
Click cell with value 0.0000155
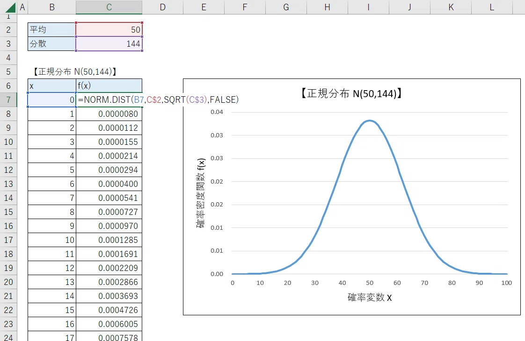click(x=109, y=142)
